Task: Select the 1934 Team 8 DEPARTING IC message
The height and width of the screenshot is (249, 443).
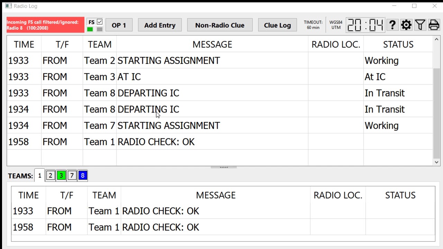Action: pyautogui.click(x=212, y=109)
